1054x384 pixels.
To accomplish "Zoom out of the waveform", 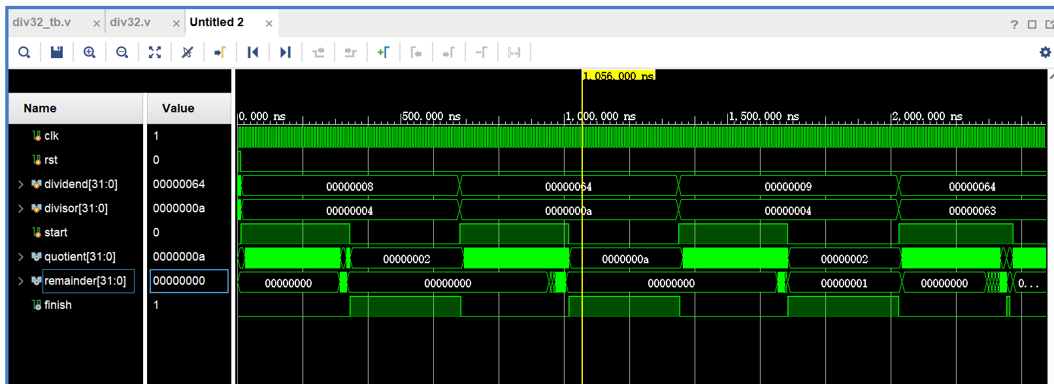I will [122, 52].
